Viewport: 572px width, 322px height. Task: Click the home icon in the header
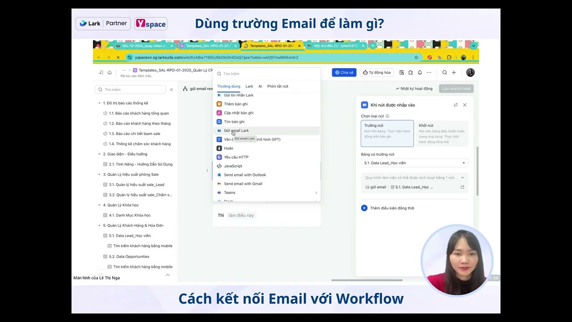(x=109, y=72)
